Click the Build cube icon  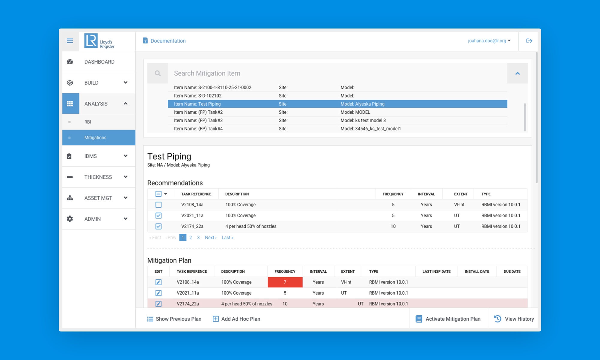pyautogui.click(x=70, y=83)
